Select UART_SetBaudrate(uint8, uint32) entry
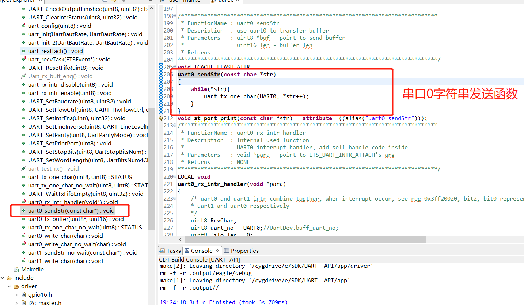This screenshot has height=305, width=524. pos(79,101)
